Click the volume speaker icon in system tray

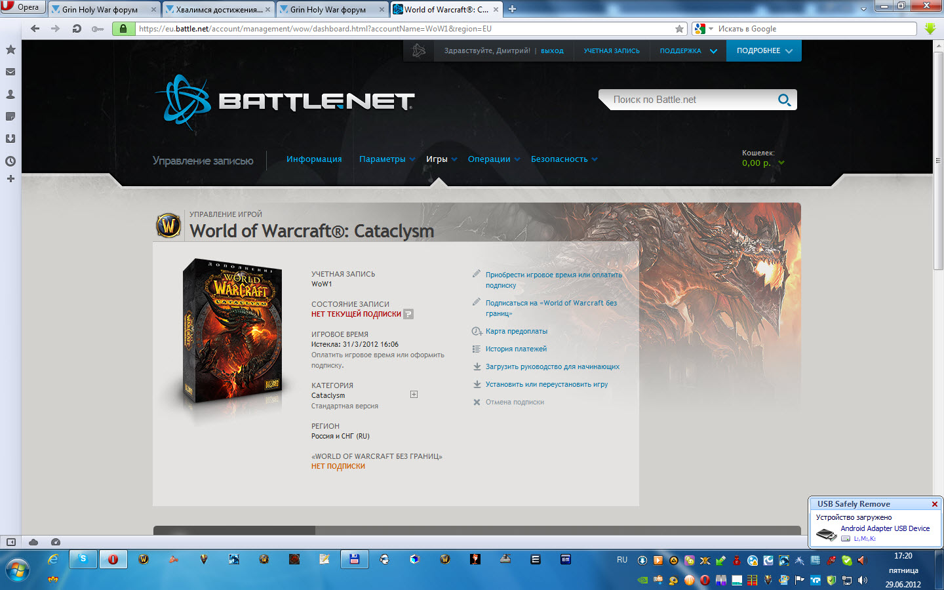pos(862,580)
